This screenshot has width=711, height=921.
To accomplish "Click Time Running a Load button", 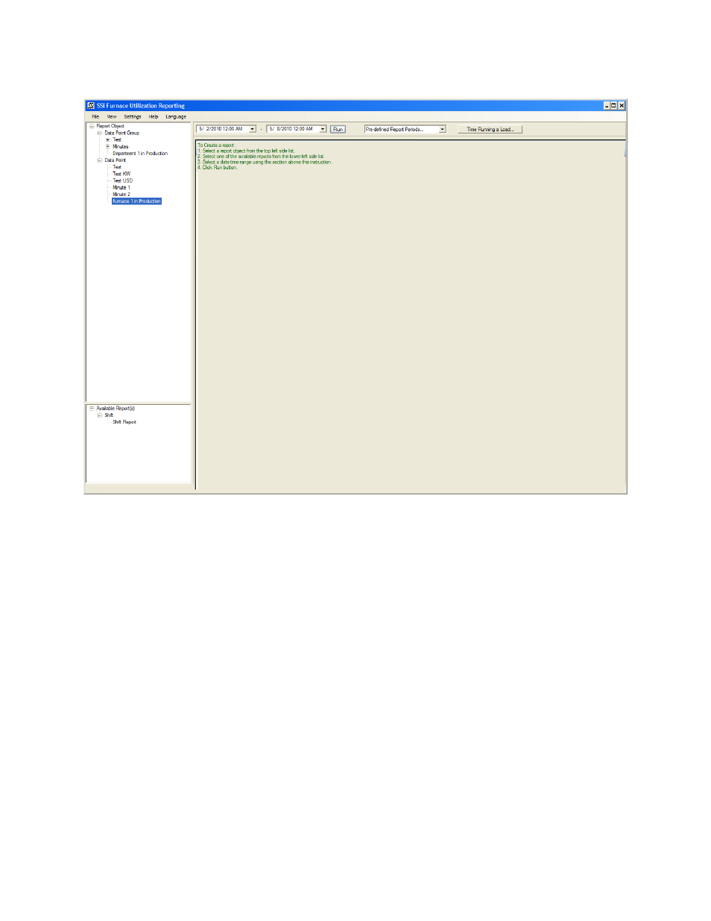I will 490,129.
